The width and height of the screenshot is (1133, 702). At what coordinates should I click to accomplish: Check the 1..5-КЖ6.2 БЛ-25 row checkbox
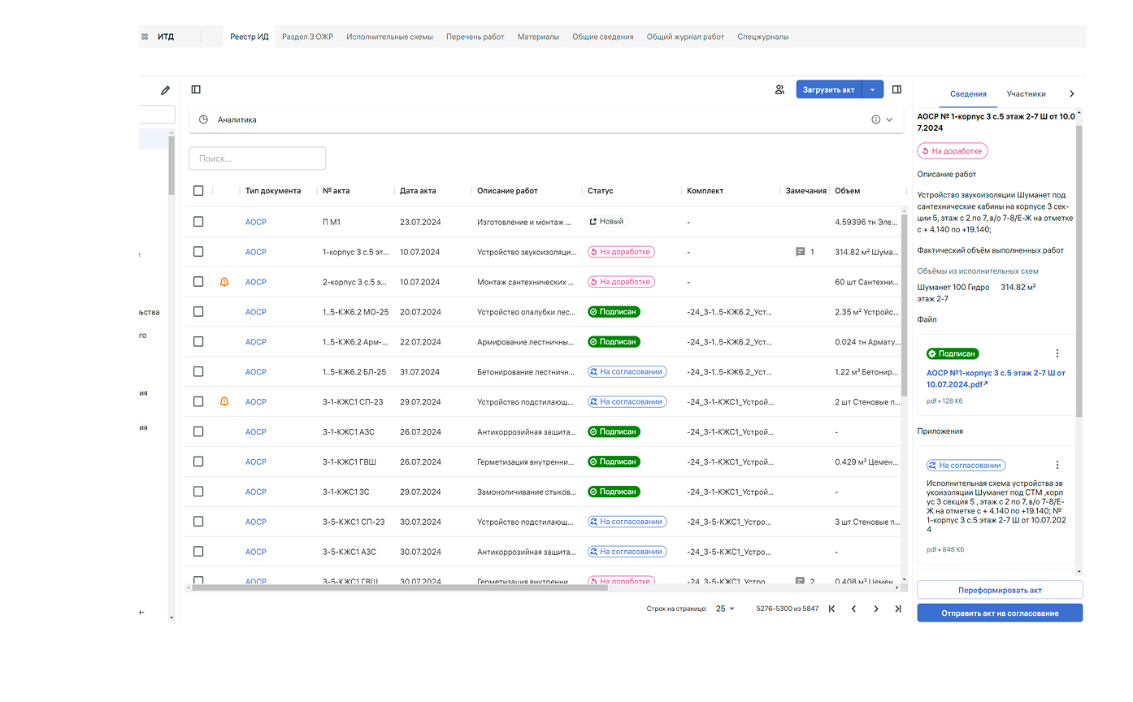198,371
